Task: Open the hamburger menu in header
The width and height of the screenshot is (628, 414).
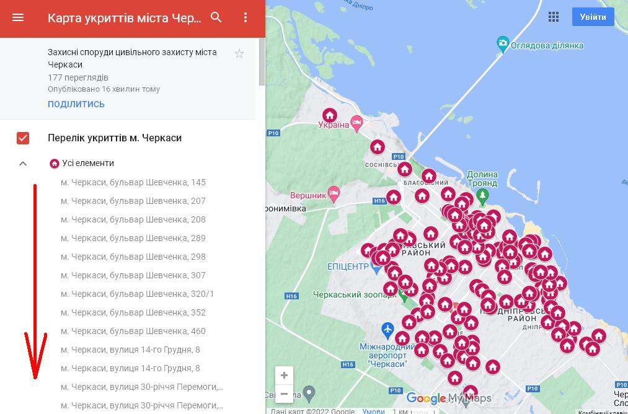Action: tap(18, 18)
